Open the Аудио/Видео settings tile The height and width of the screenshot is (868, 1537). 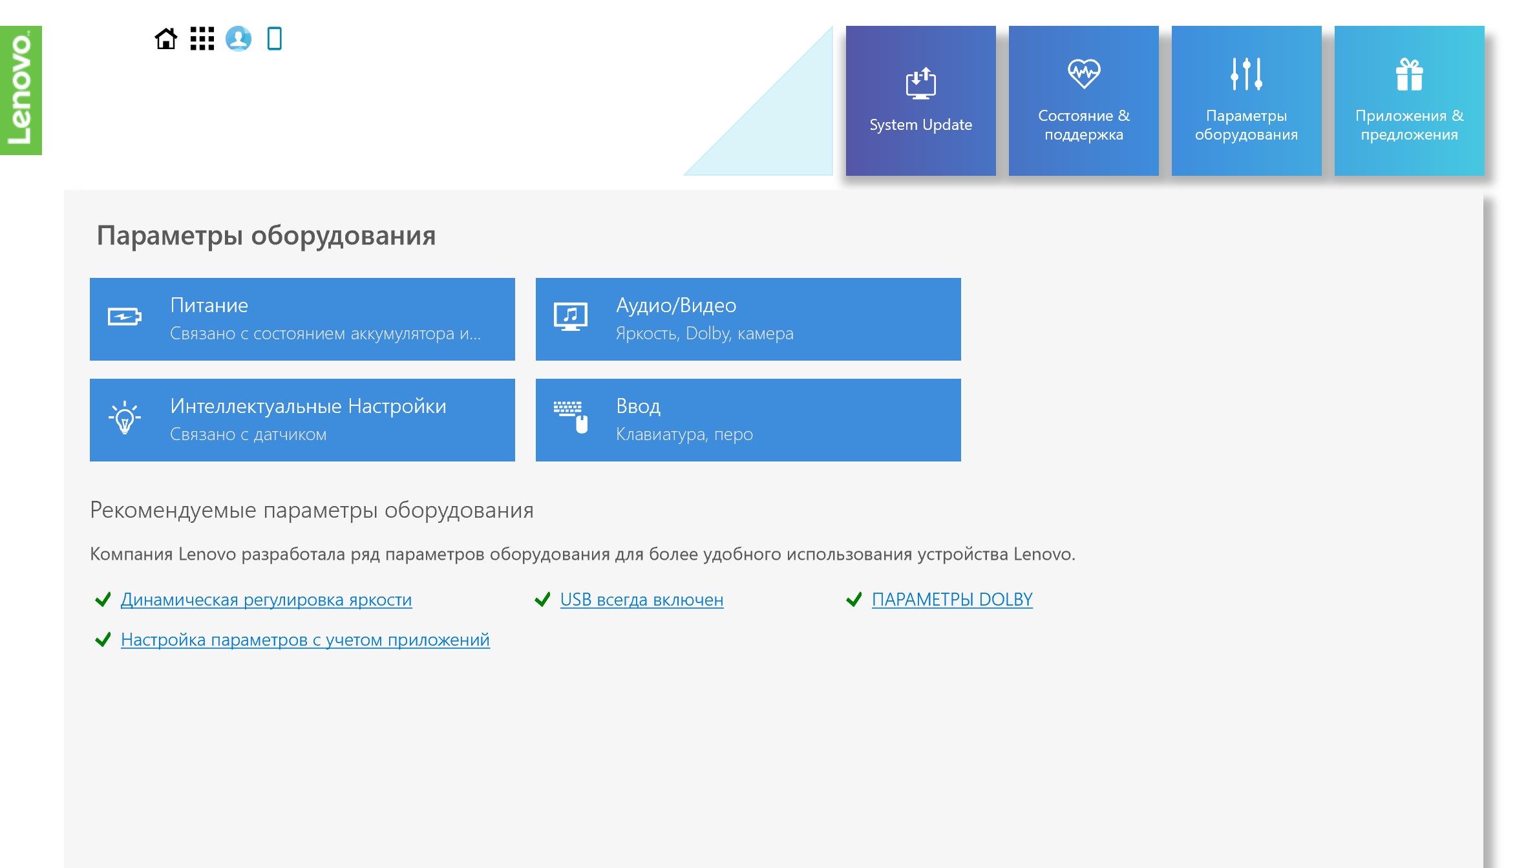(x=748, y=319)
